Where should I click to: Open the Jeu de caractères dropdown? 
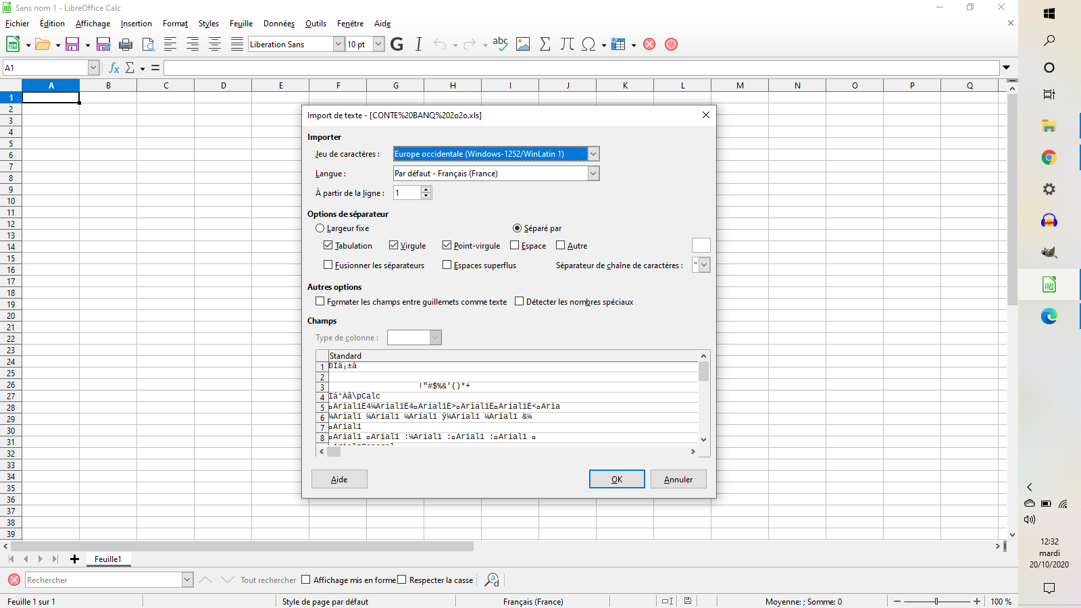593,154
